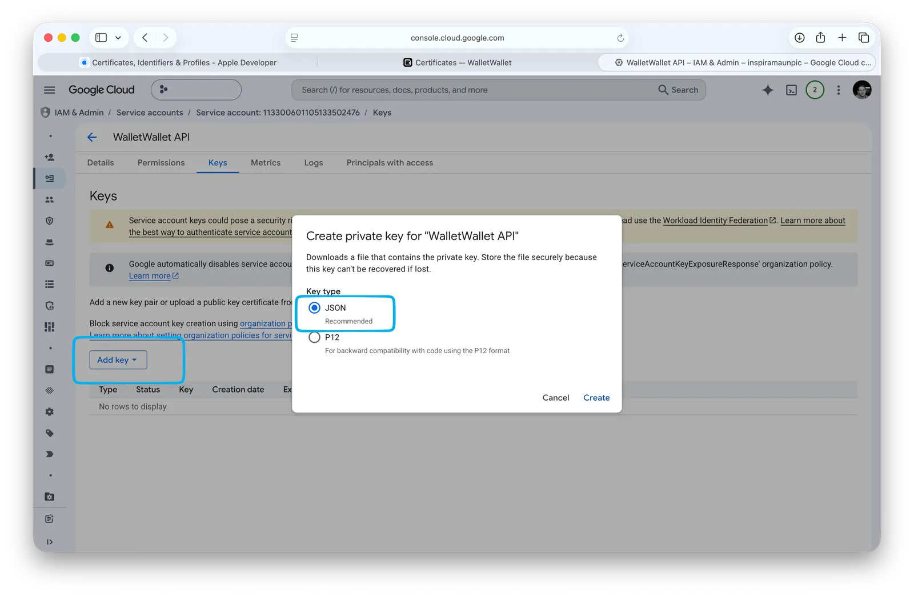Open the IAM & Admin breadcrumb
Image resolution: width=914 pixels, height=596 pixels.
79,113
